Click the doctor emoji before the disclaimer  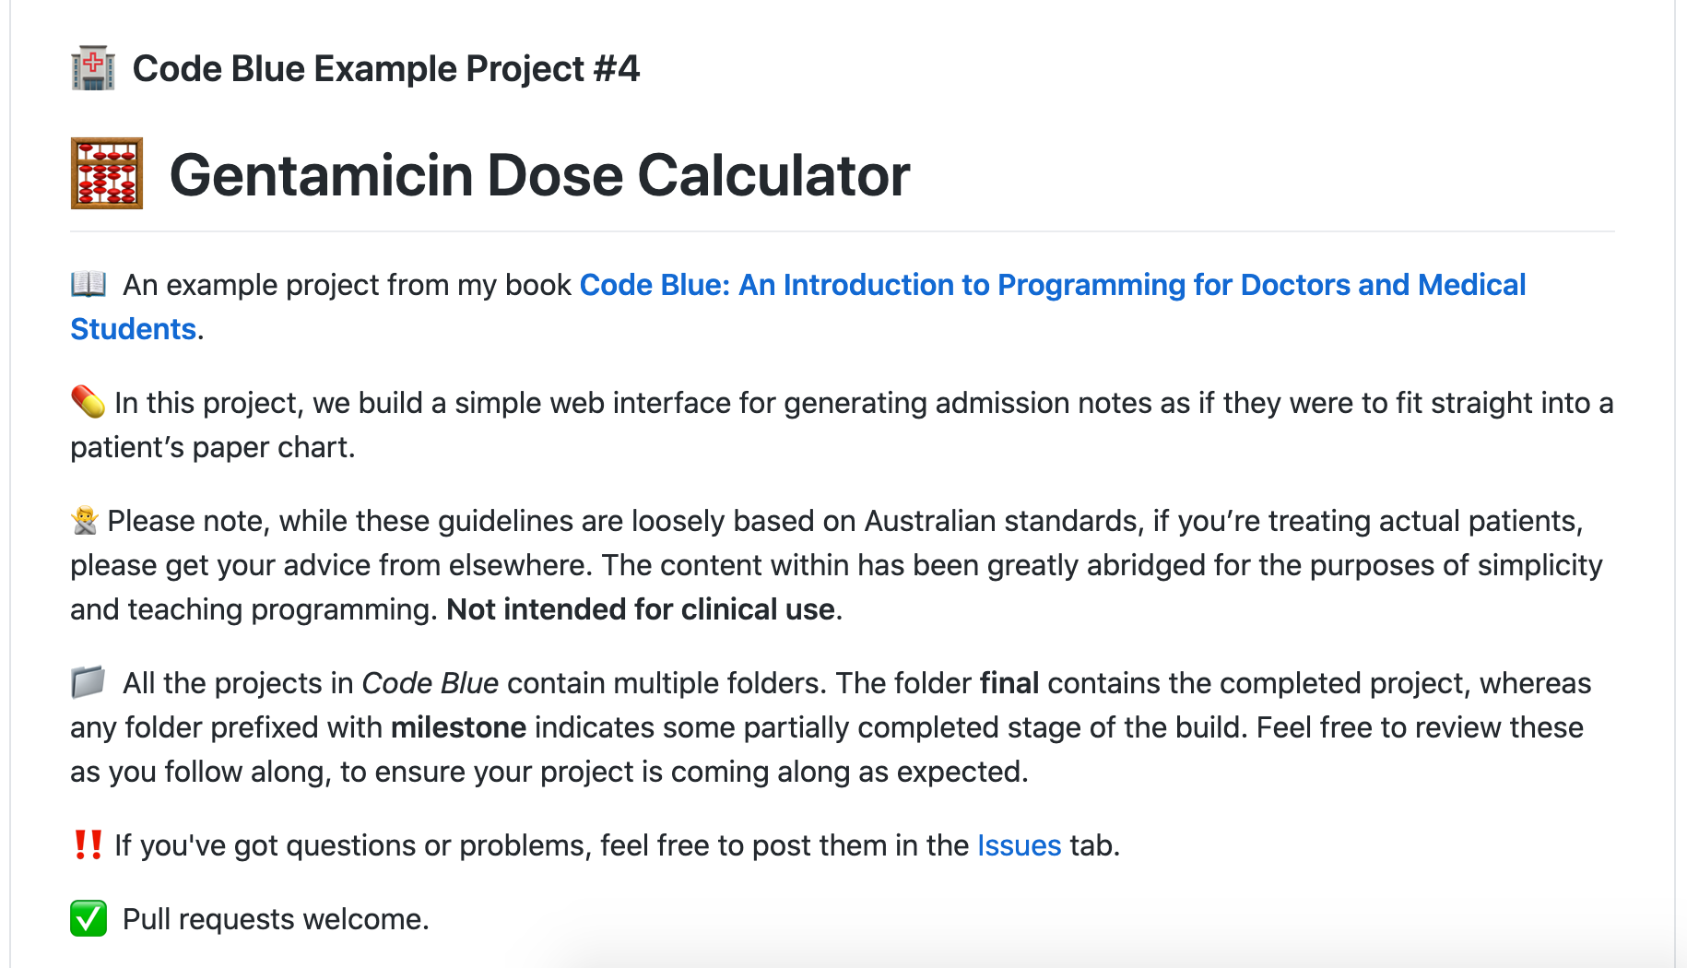[85, 521]
